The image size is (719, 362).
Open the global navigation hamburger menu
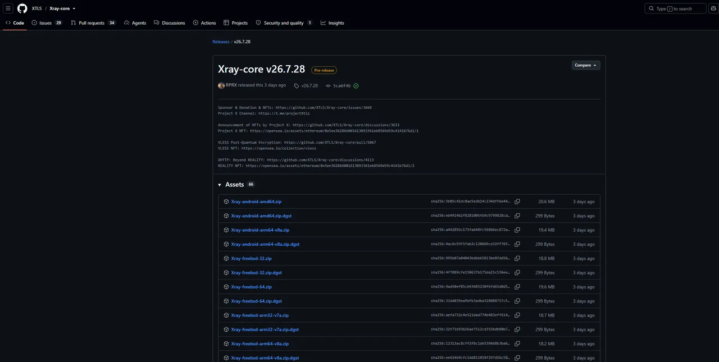pos(8,8)
